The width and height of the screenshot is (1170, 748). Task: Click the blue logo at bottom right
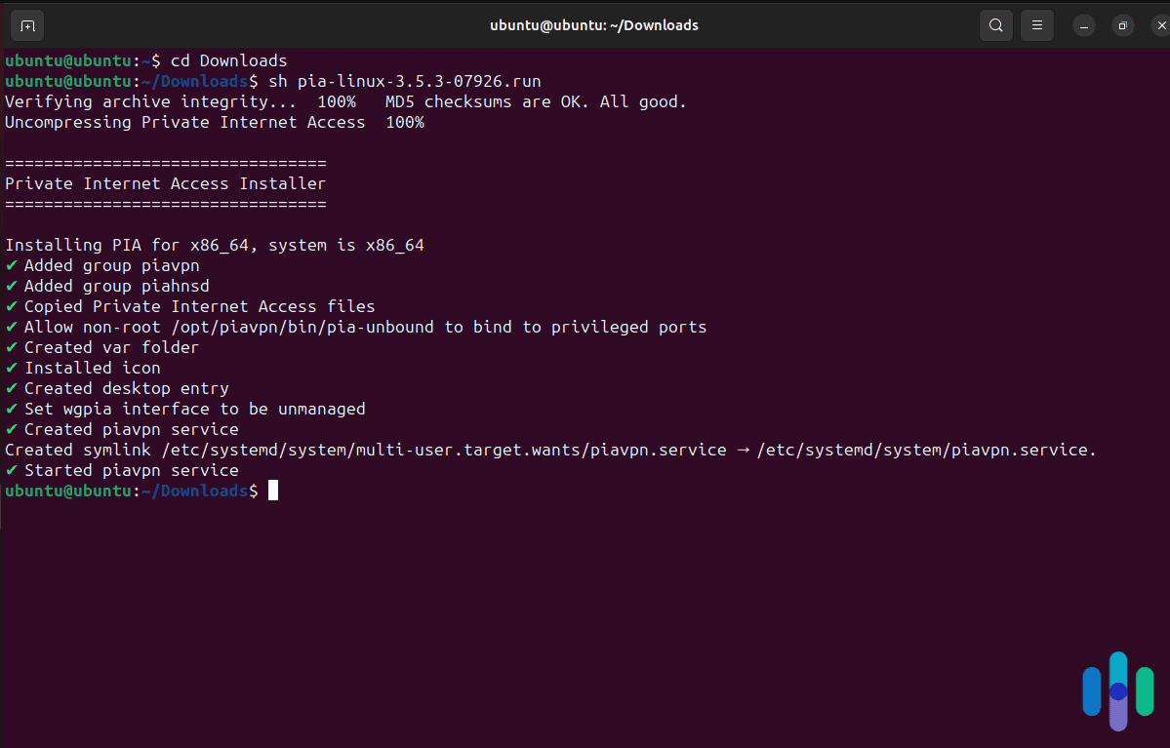point(1116,690)
